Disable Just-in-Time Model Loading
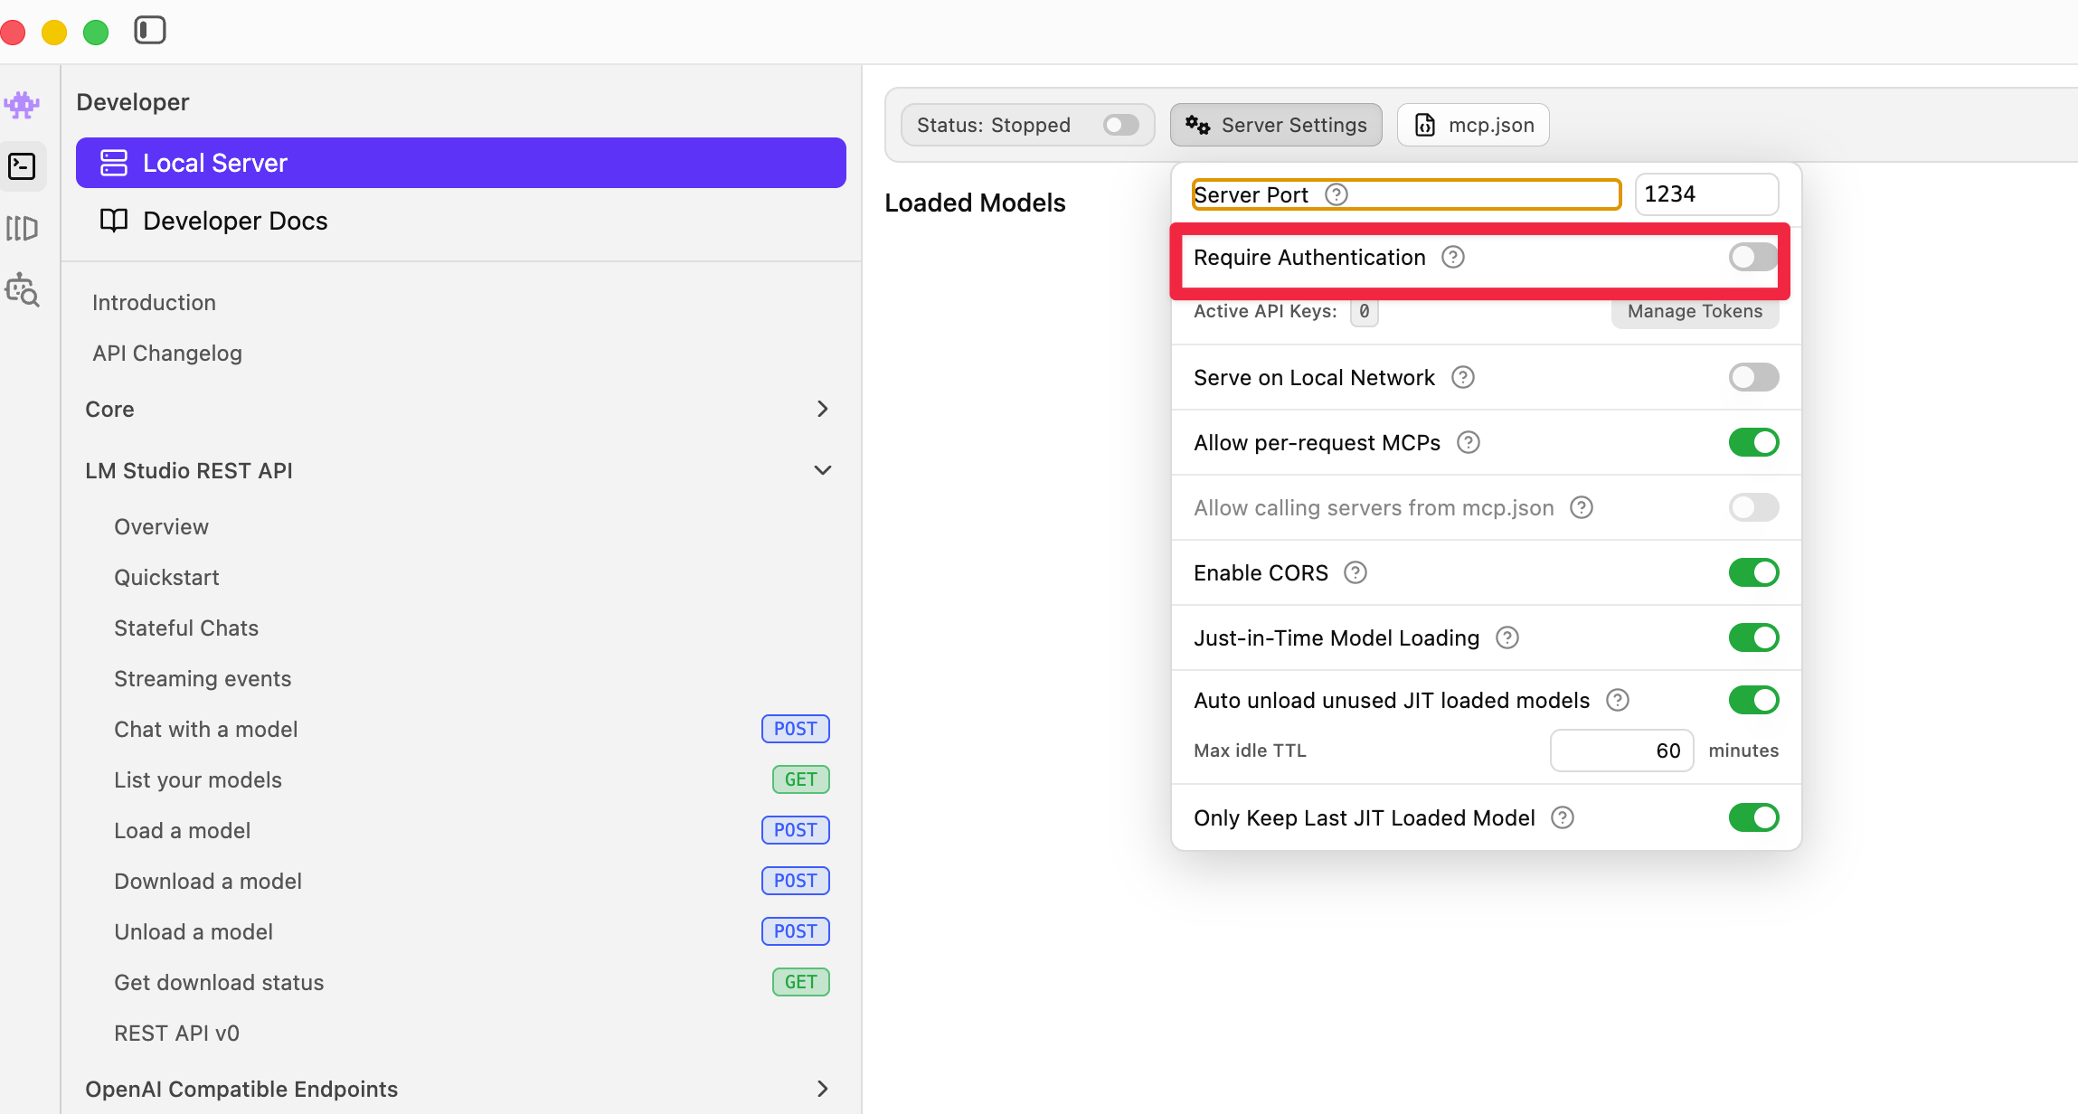The height and width of the screenshot is (1114, 2078). coord(1753,637)
